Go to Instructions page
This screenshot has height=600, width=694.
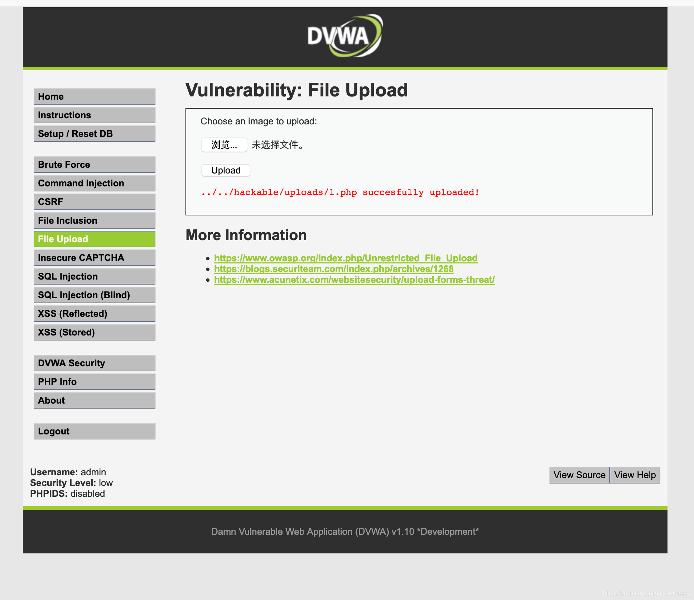click(x=94, y=115)
